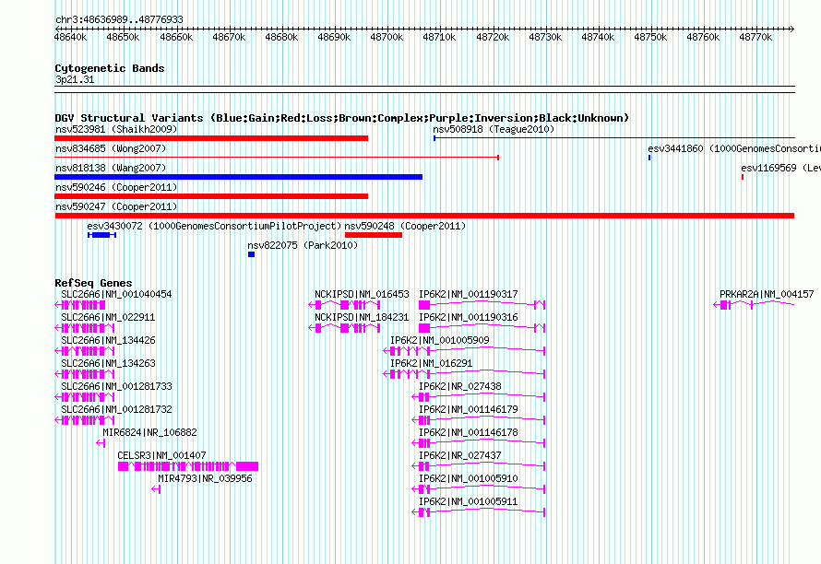Select the NCKIPSD NM_184231 gene glyph
Viewport: 821px width, 564px height.
(344, 328)
